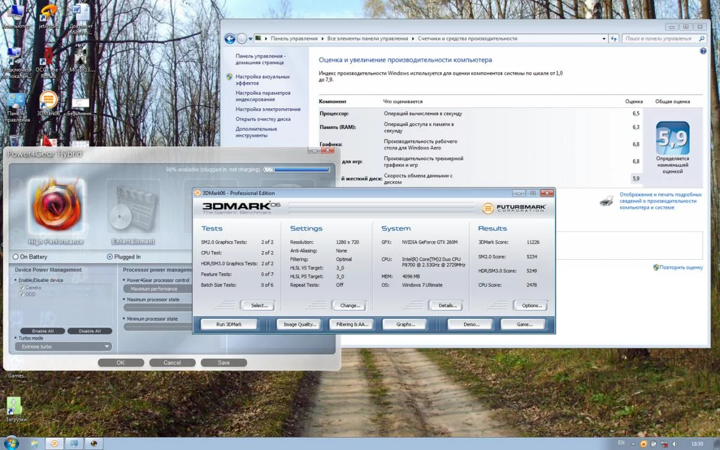Open Панель управления домашняя страница link
The height and width of the screenshot is (450, 720).
click(260, 59)
